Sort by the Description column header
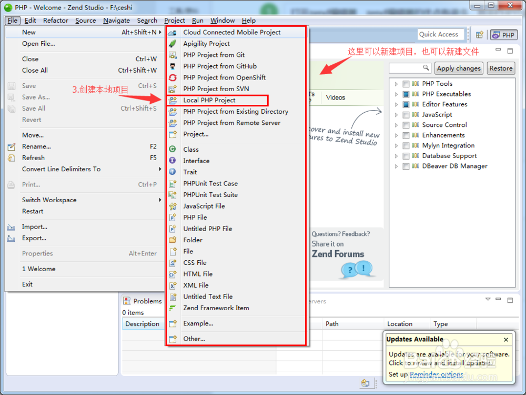This screenshot has width=526, height=395. click(x=143, y=324)
